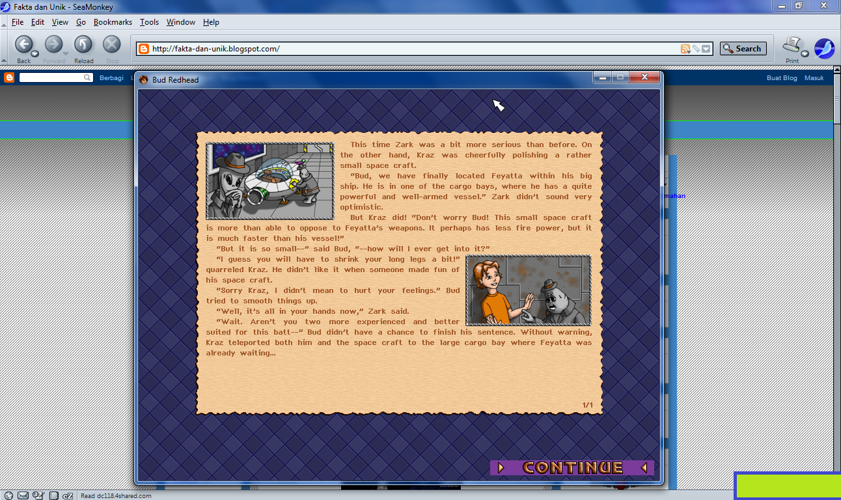This screenshot has width=841, height=500.
Task: Open the Buat Blog link
Action: point(782,77)
